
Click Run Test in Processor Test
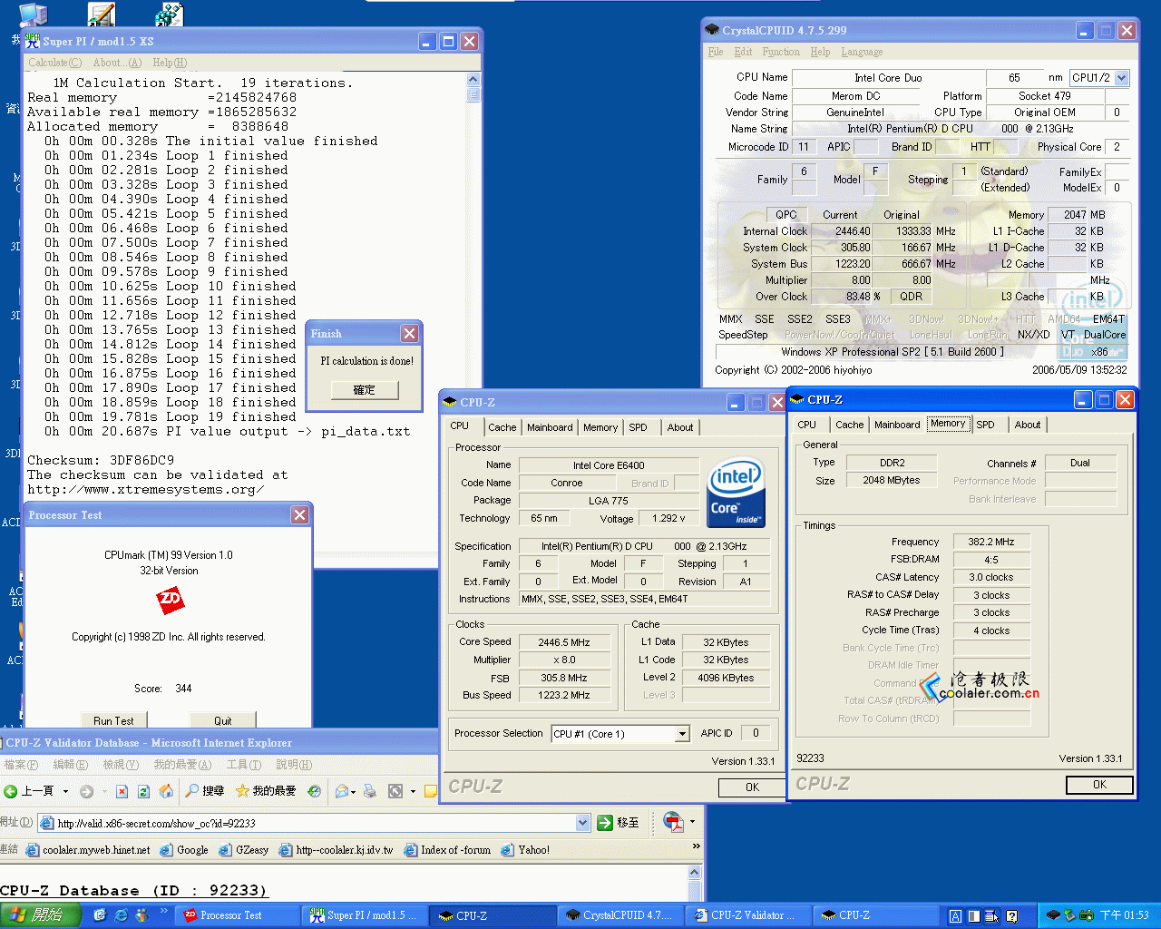click(x=113, y=720)
